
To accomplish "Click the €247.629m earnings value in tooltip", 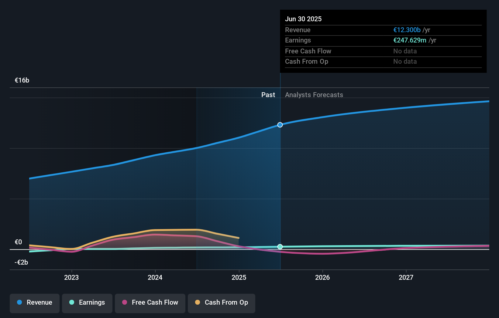I will click(x=410, y=40).
